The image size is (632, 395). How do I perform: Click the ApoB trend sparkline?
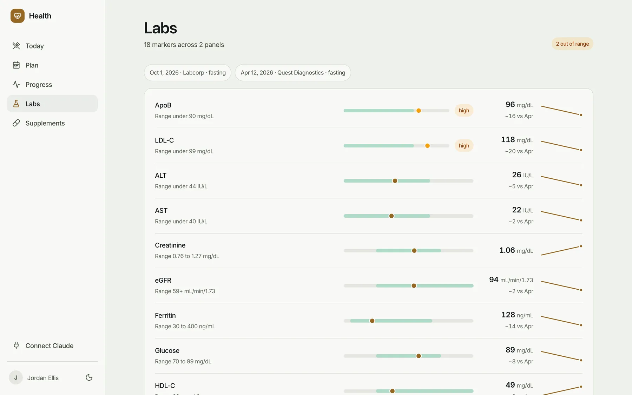tap(562, 111)
